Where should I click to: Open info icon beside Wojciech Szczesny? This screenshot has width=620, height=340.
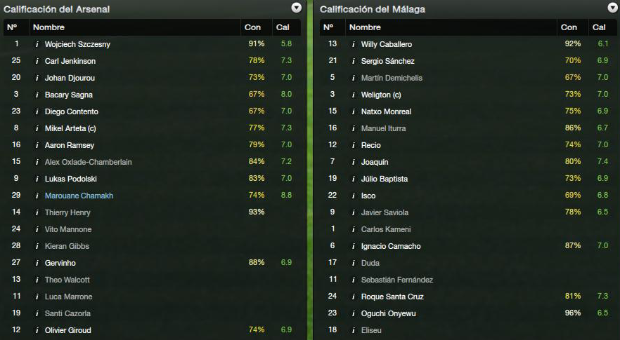click(37, 44)
